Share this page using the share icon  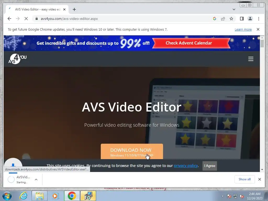[x=223, y=19]
